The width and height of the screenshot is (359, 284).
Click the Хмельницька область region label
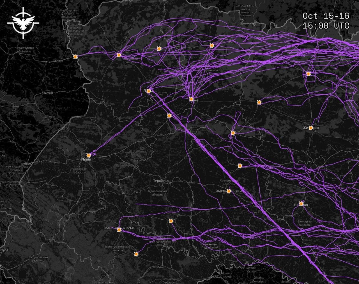[x=229, y=182]
